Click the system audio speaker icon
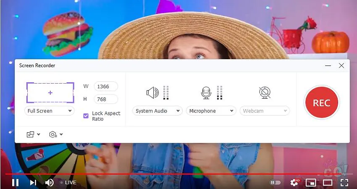This screenshot has height=189, width=357. (152, 93)
